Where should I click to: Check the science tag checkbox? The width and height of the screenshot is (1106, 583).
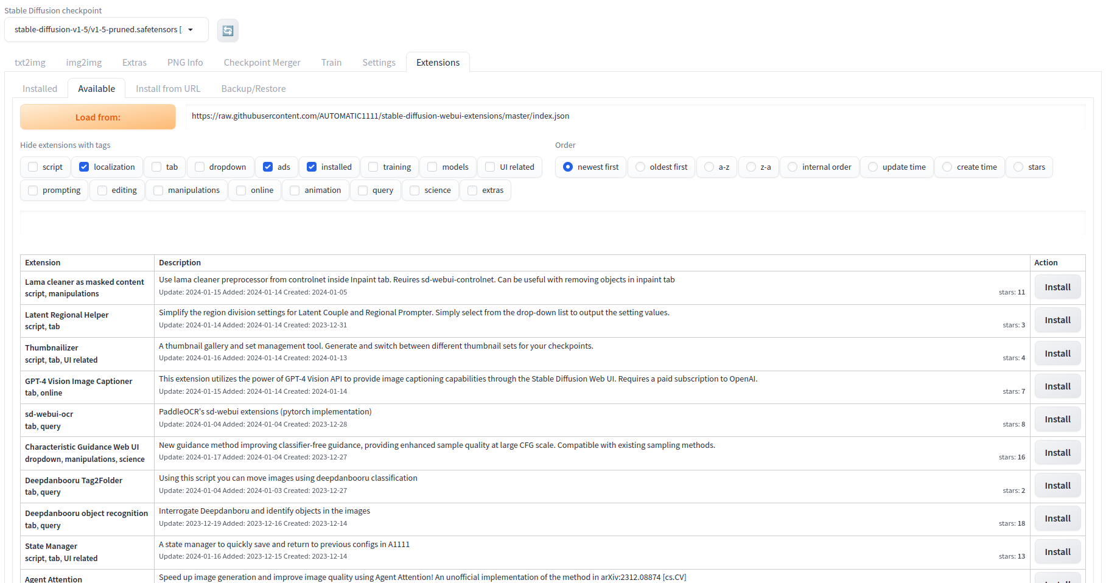point(415,190)
